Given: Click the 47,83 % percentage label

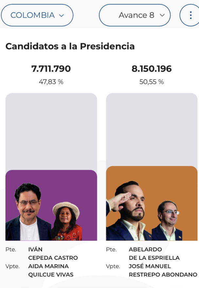Looking at the screenshot, I should pyautogui.click(x=51, y=82).
